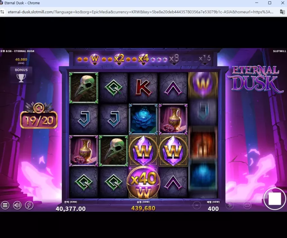Click the right purple gem W wild

click(x=173, y=151)
